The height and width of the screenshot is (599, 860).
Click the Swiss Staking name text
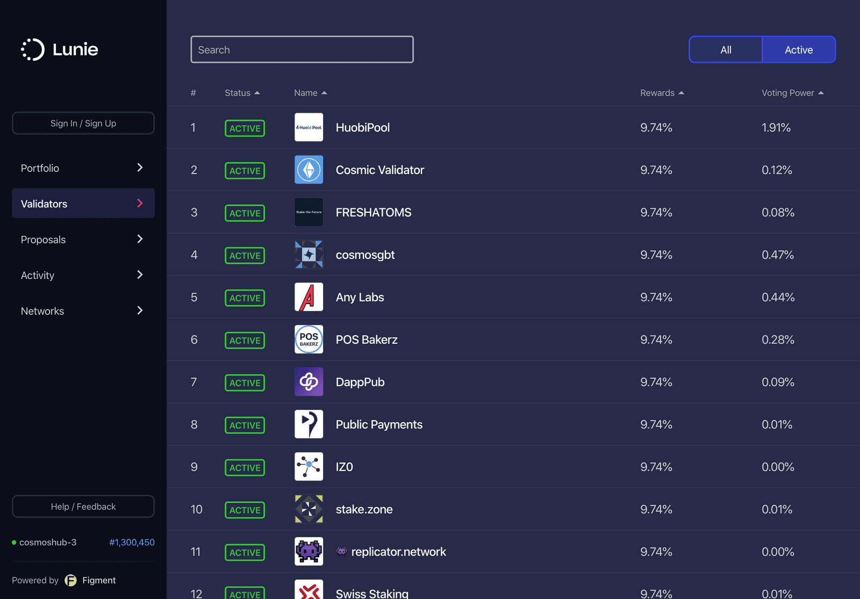(x=372, y=594)
